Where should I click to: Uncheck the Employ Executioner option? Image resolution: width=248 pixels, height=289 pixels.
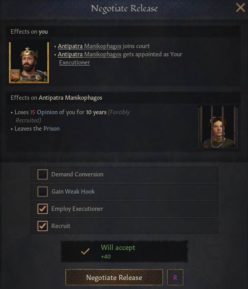[43, 209]
